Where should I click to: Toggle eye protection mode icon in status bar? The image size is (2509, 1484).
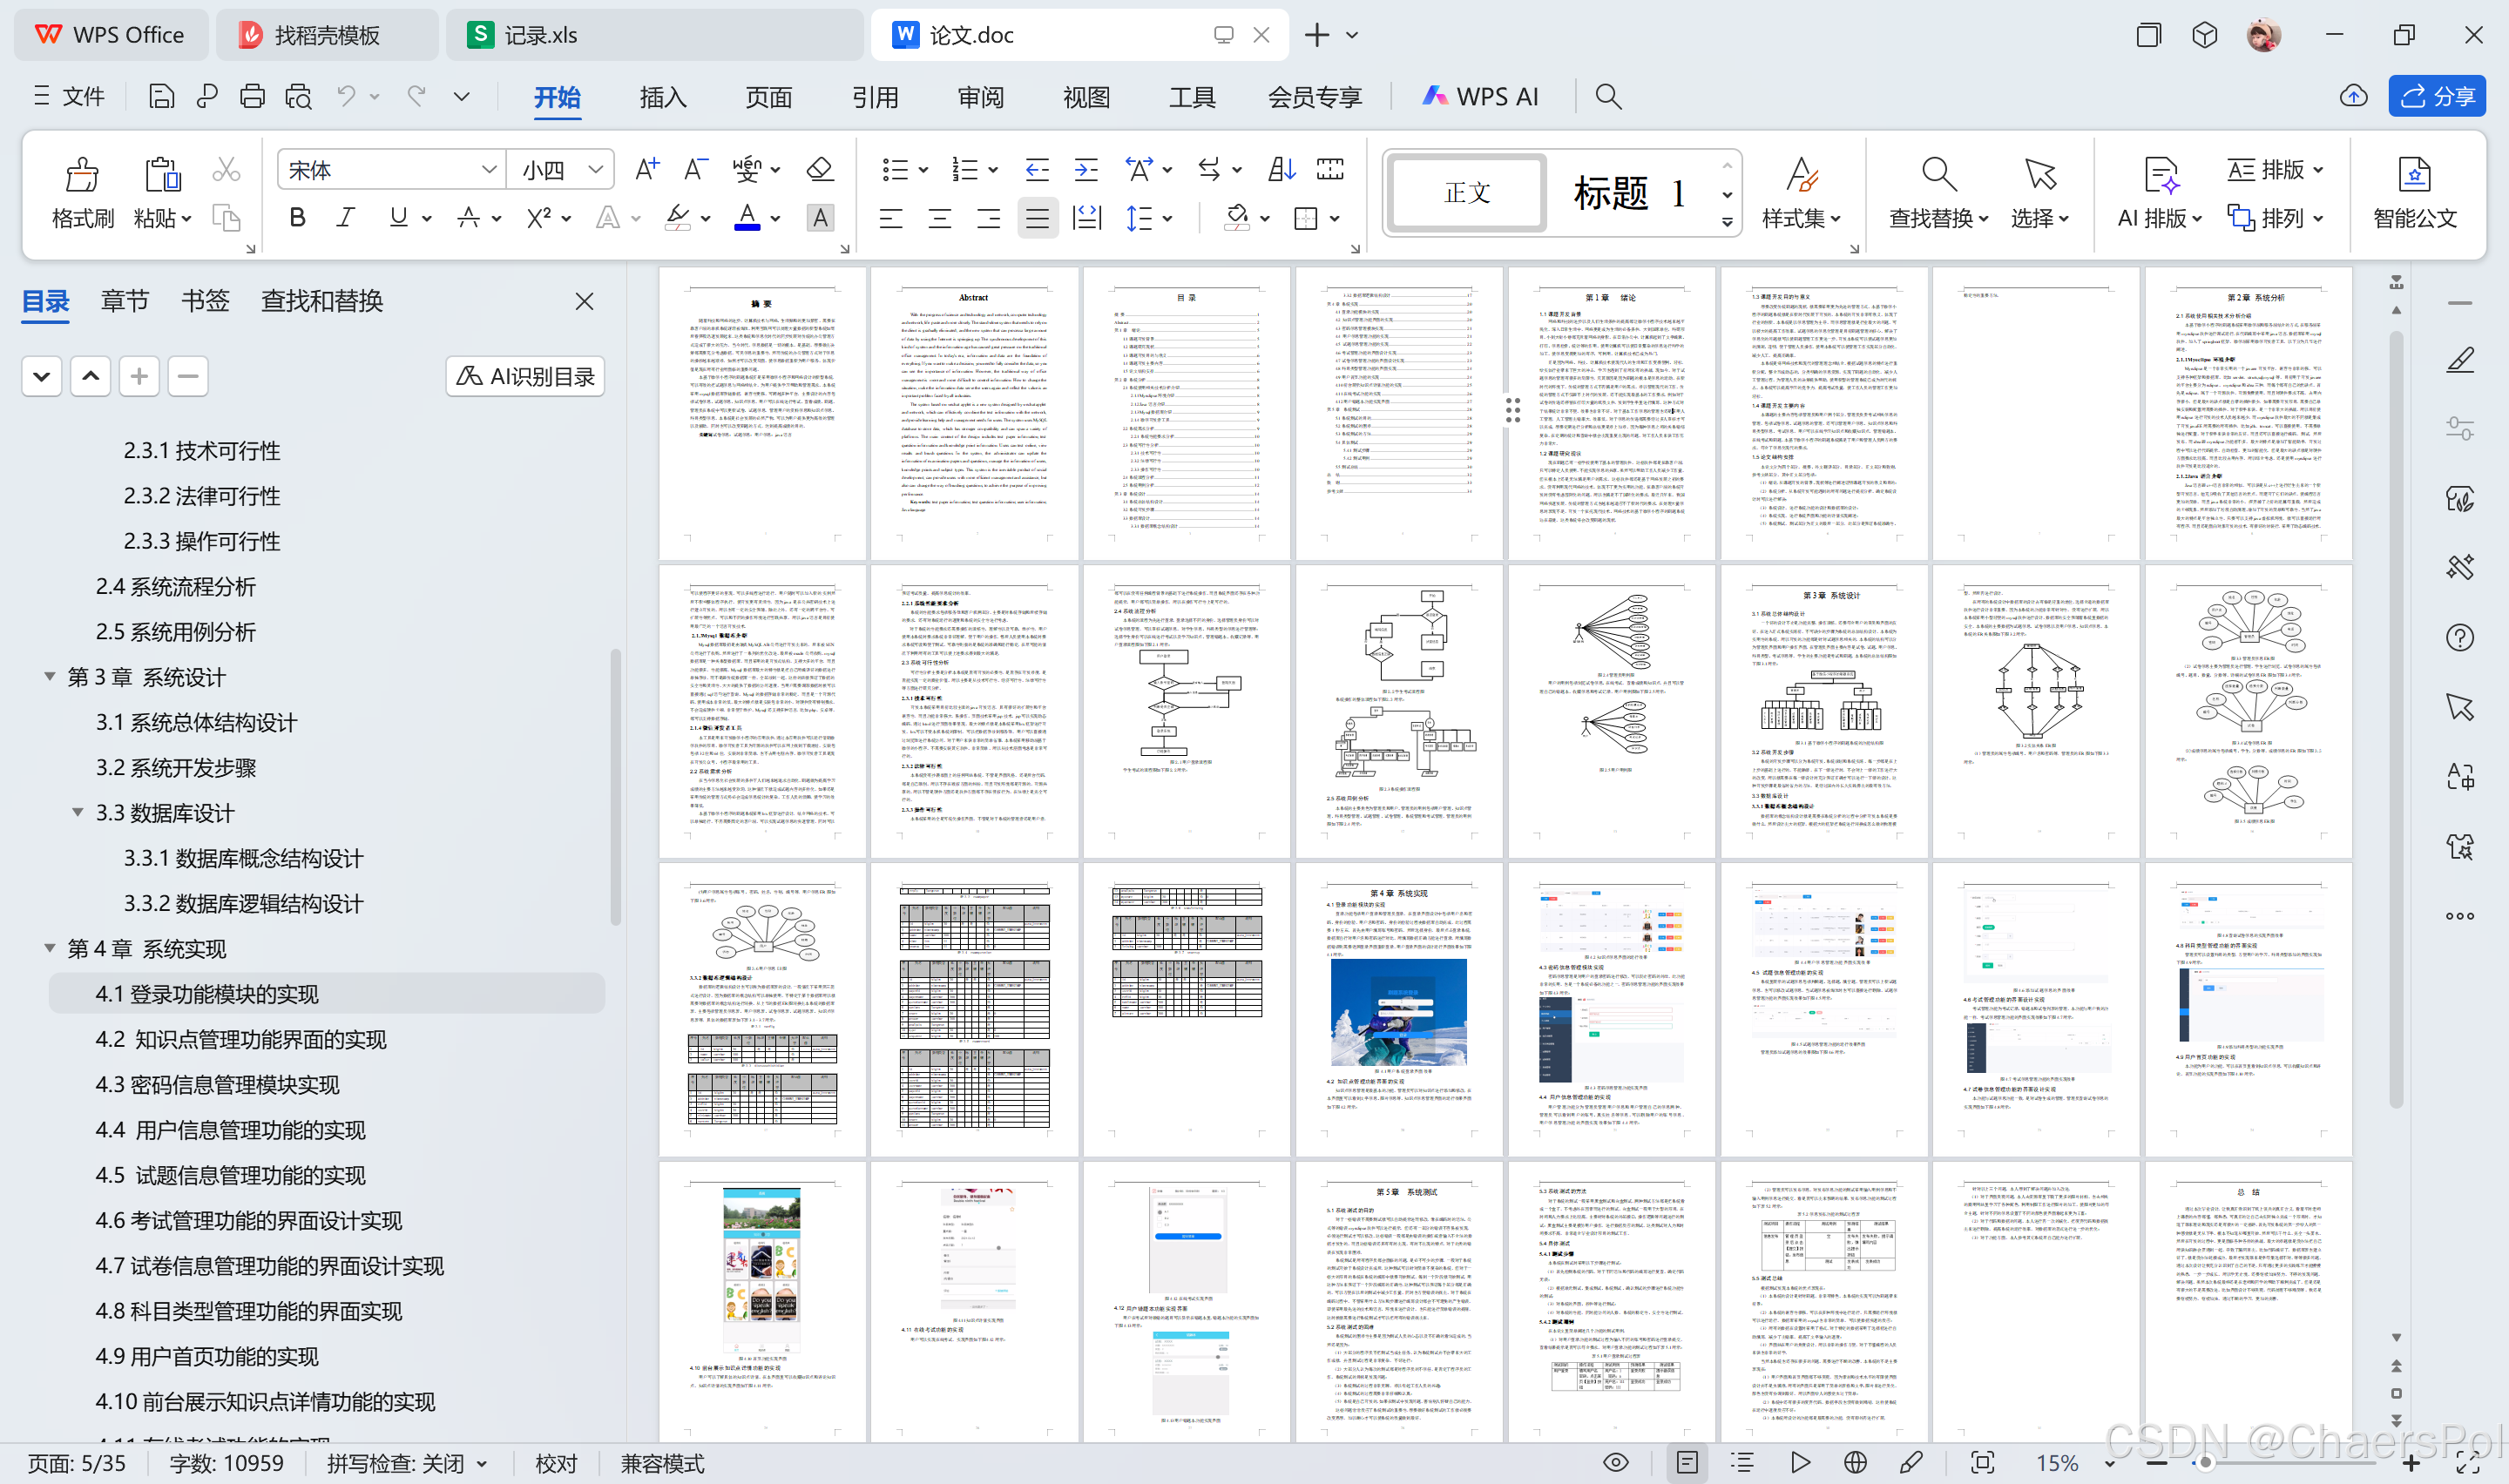pyautogui.click(x=1615, y=1462)
